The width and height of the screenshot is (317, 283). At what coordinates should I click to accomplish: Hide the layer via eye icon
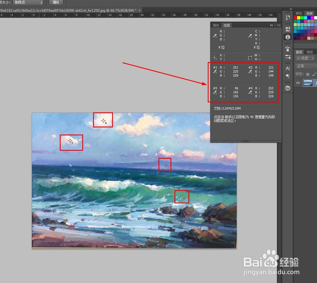point(298,83)
